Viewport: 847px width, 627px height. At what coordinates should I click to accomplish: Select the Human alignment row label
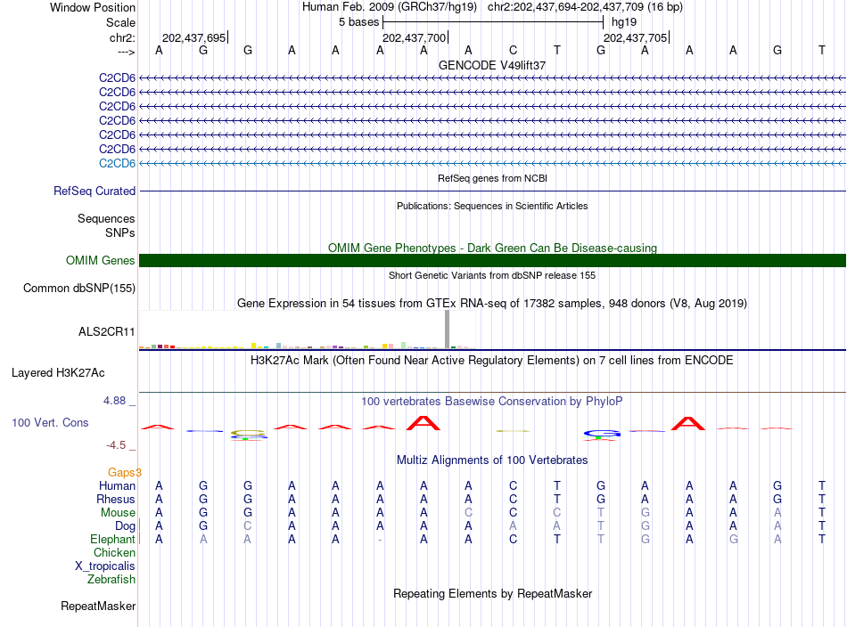click(x=117, y=485)
